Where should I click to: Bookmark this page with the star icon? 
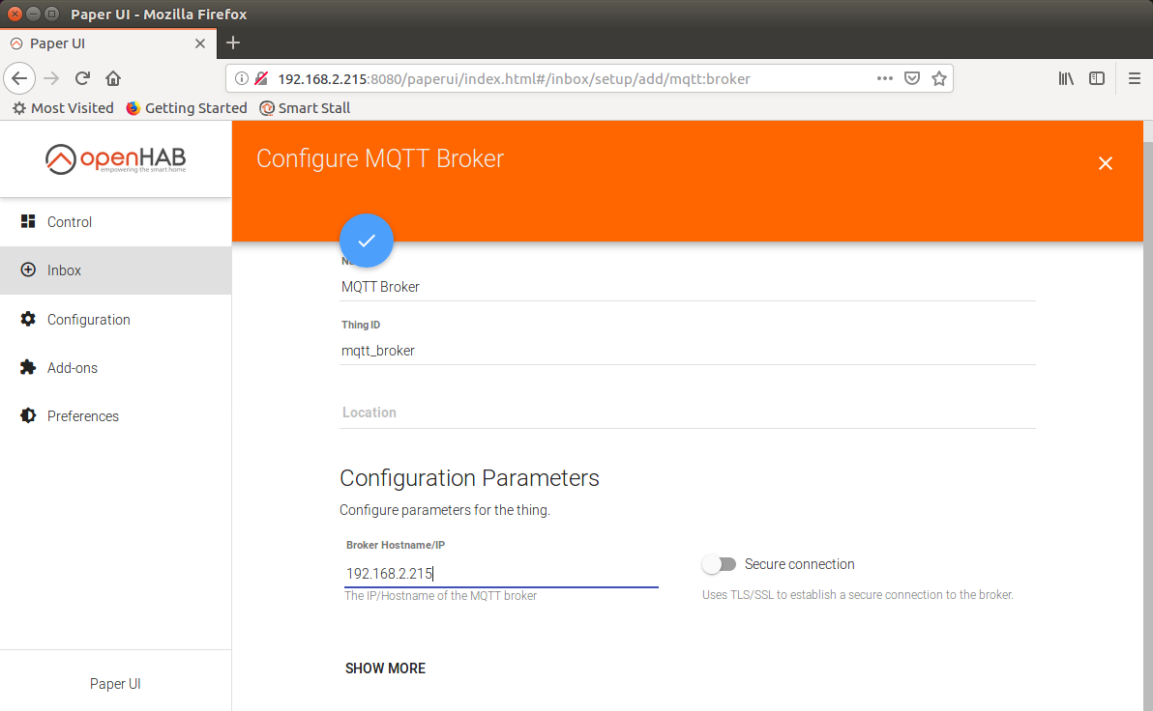click(938, 78)
